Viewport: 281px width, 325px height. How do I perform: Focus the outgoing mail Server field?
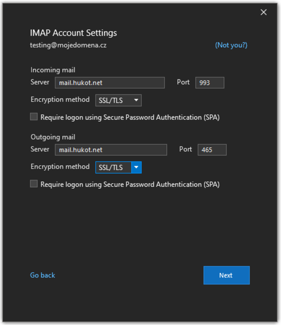coord(111,150)
